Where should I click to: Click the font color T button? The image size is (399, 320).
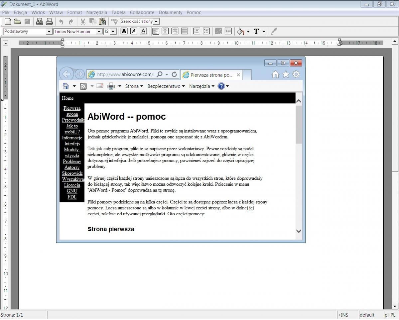point(256,31)
